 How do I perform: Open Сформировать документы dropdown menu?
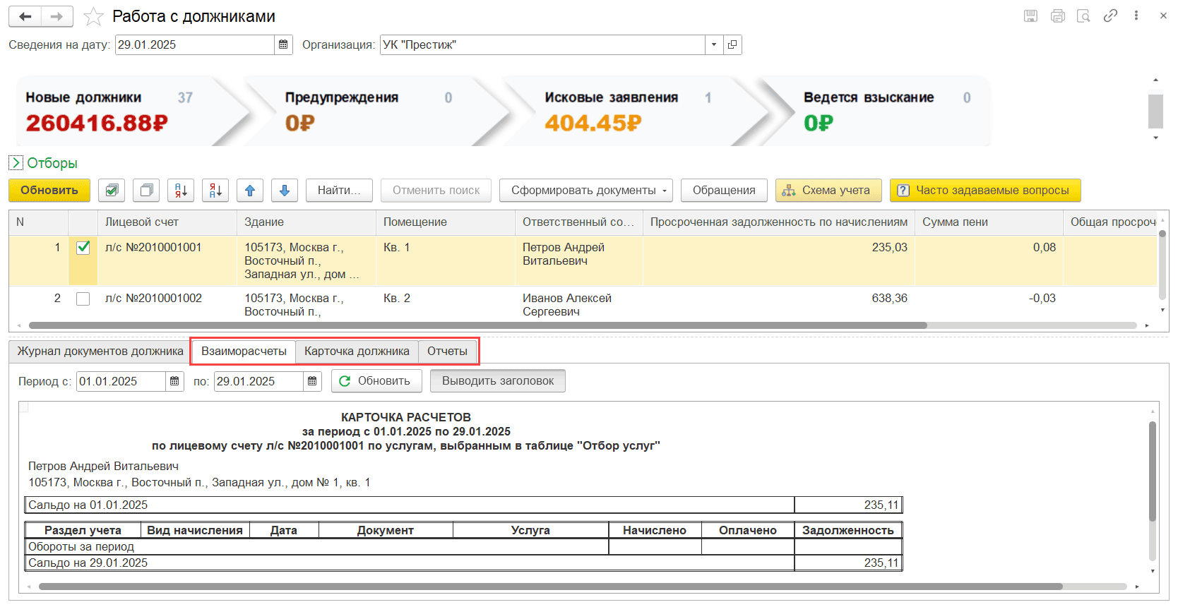click(586, 191)
